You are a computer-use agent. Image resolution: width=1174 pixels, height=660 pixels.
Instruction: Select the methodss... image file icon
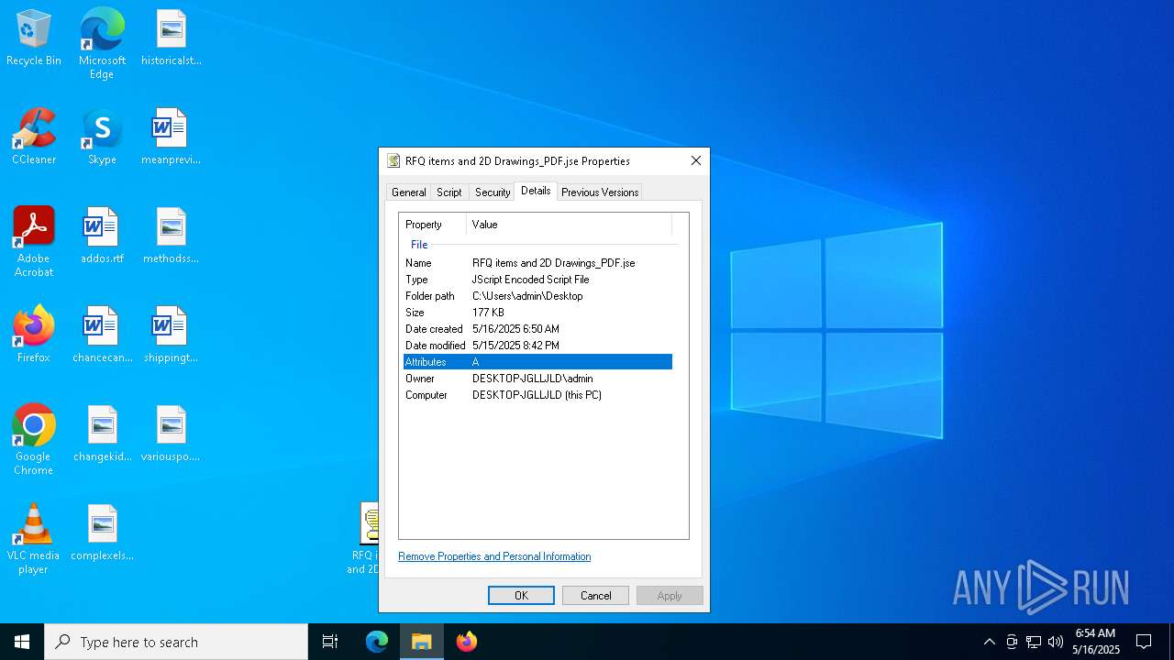tap(171, 236)
